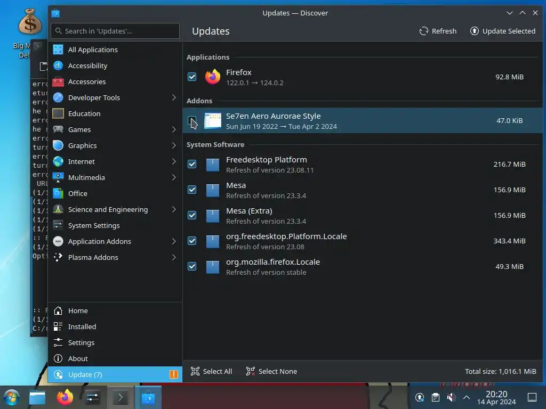This screenshot has height=409, width=546.
Task: Click the Graphics category icon
Action: point(58,145)
